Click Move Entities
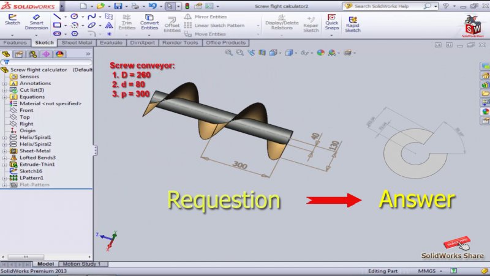The width and height of the screenshot is (490, 276). 205,34
